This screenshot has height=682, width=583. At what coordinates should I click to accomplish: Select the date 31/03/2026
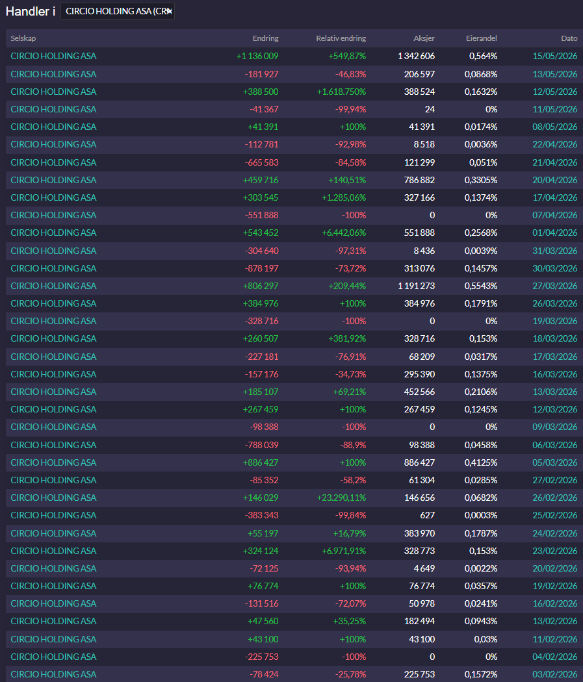pos(554,251)
